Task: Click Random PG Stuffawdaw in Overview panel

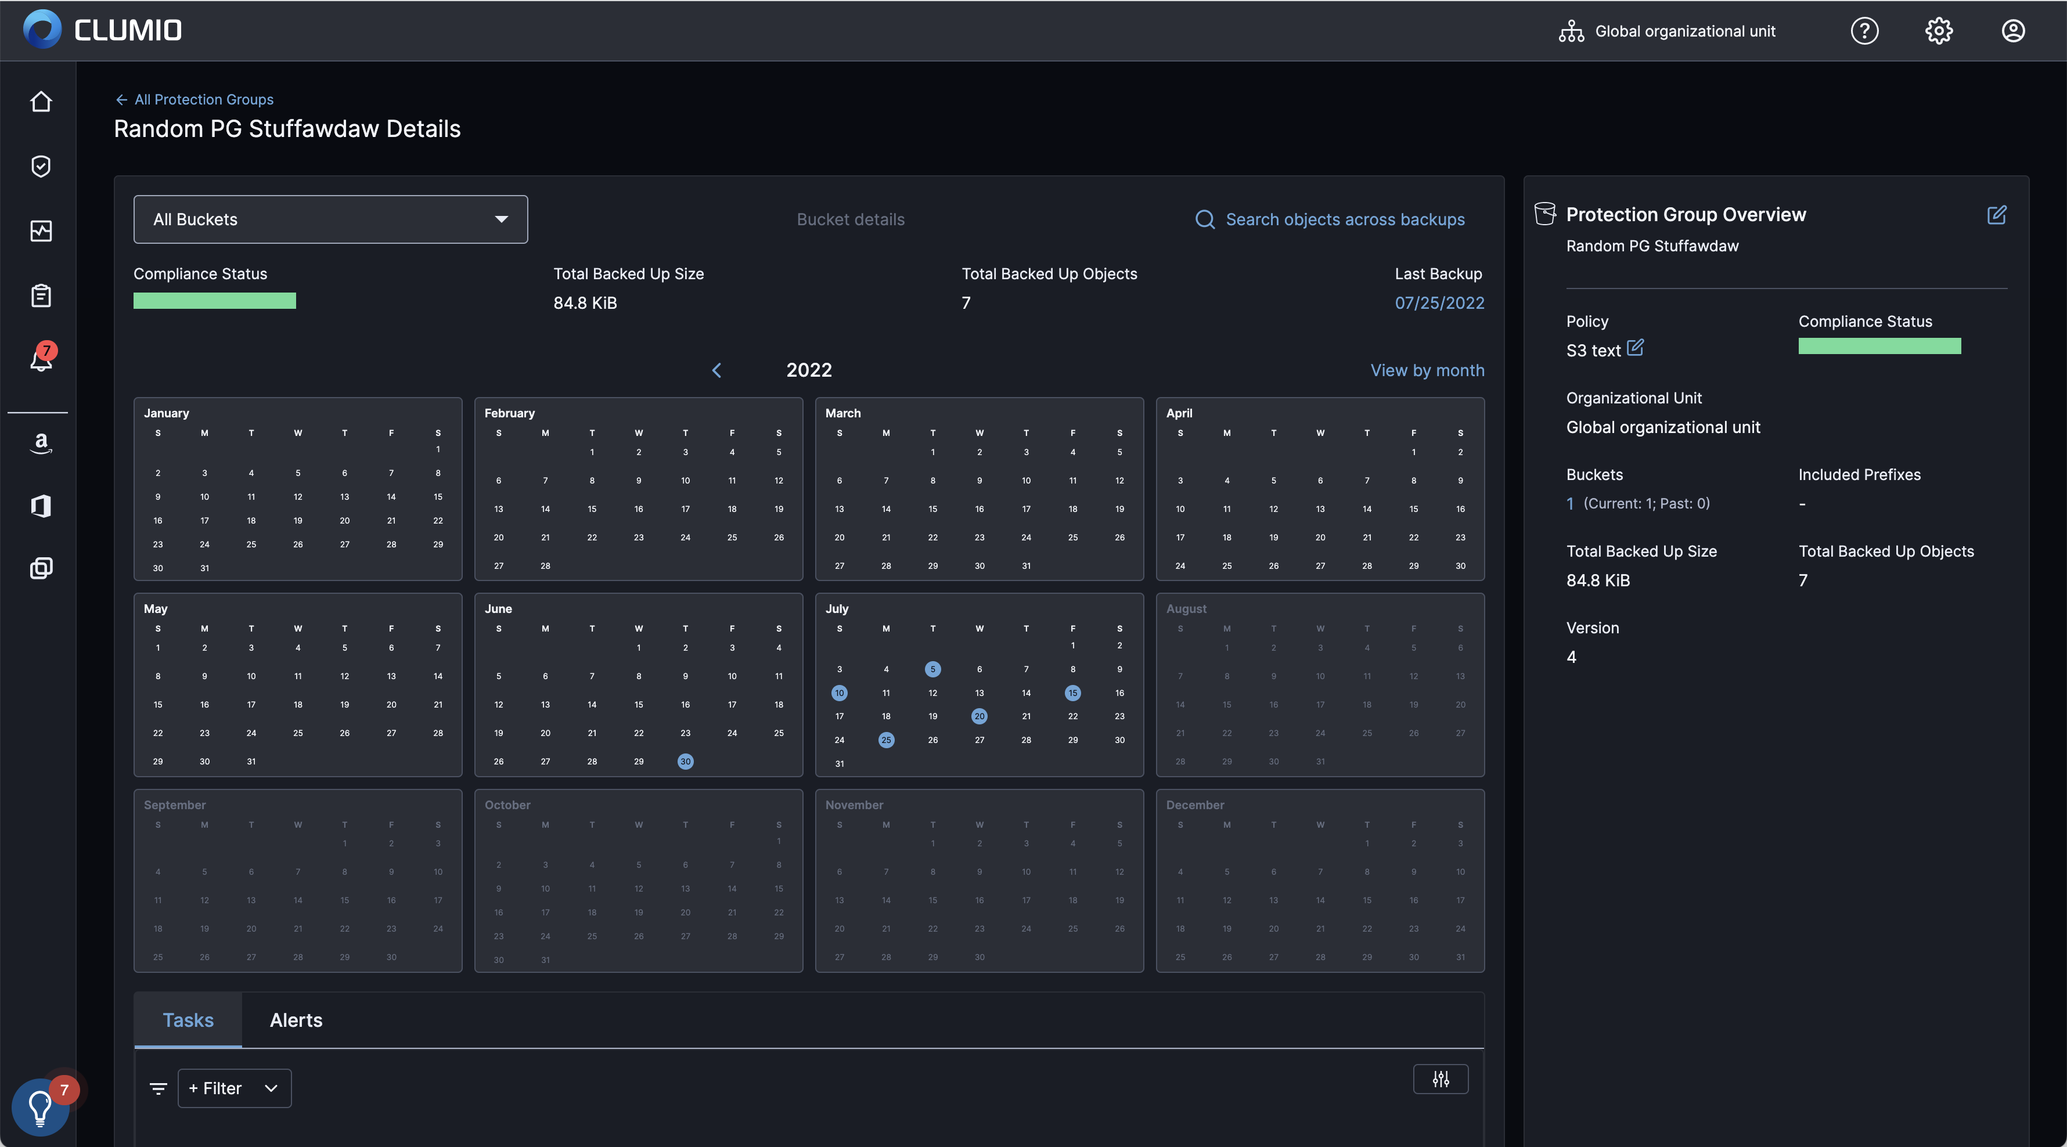Action: pyautogui.click(x=1652, y=246)
